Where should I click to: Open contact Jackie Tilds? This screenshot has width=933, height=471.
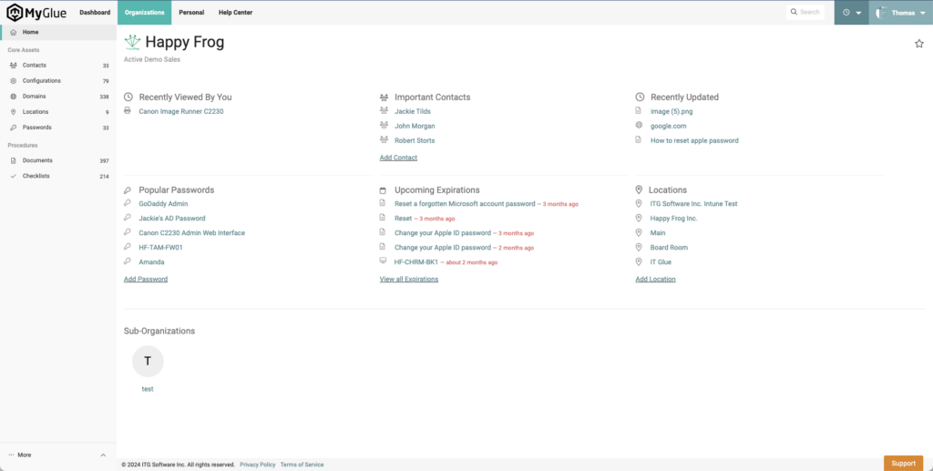(413, 111)
